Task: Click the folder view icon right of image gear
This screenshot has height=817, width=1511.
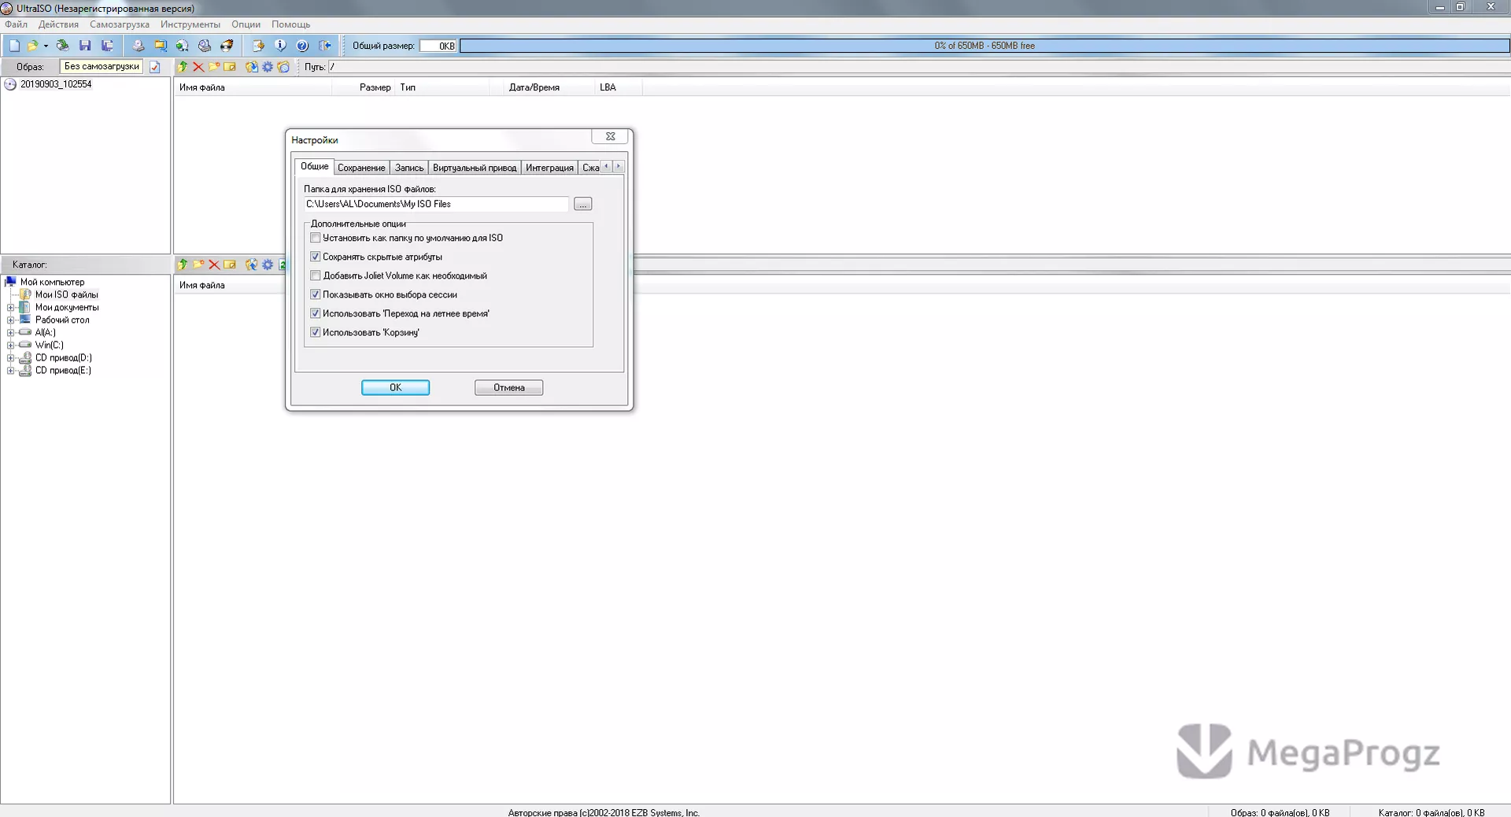Action: pyautogui.click(x=283, y=67)
